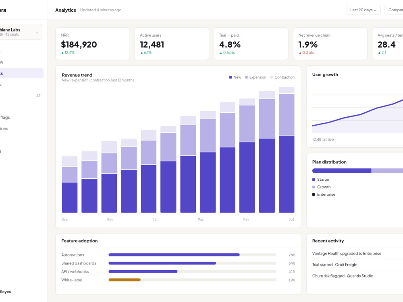Click the Starter segment of plan distribution bar

pos(342,171)
